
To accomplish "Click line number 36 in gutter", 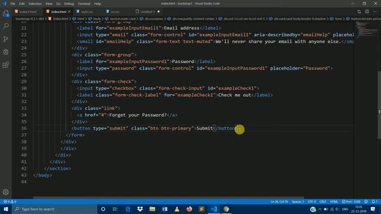I will [24, 128].
